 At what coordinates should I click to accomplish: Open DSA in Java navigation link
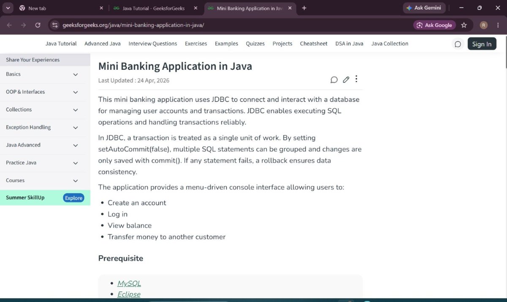click(x=349, y=44)
